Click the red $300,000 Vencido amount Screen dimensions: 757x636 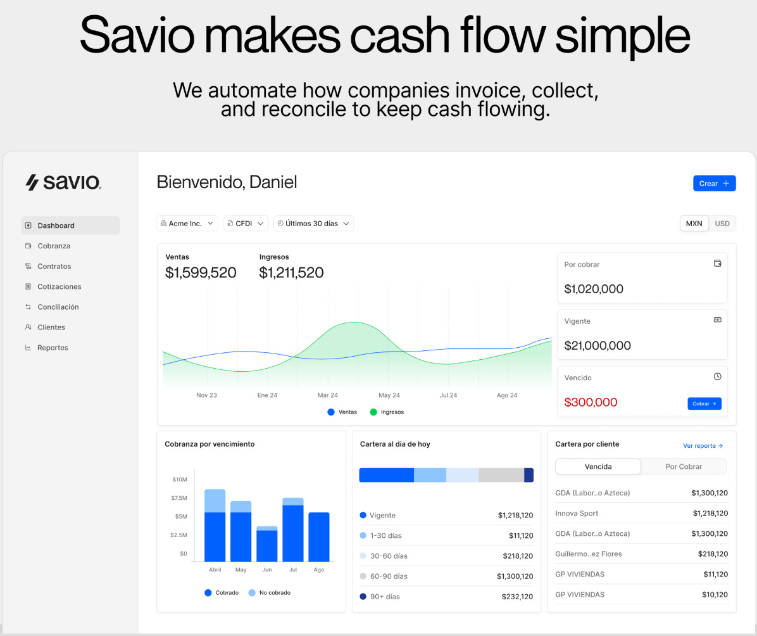point(591,402)
